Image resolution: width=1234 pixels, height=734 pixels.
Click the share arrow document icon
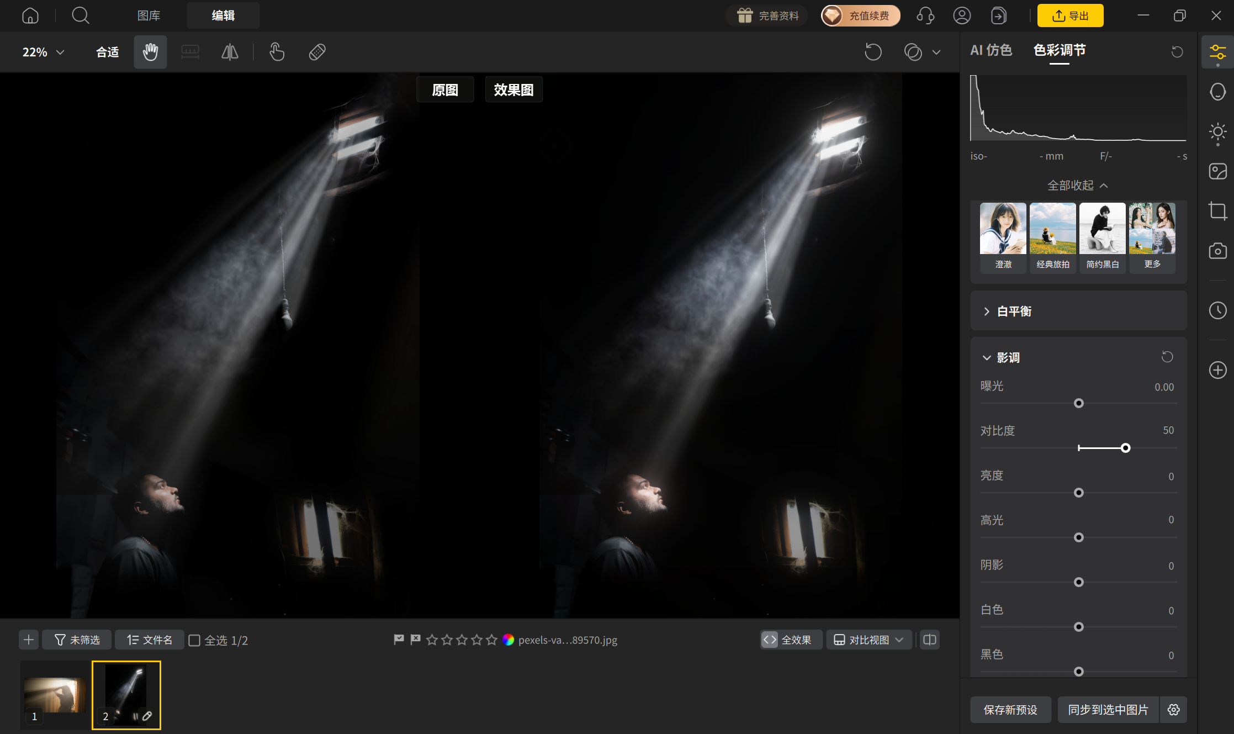pyautogui.click(x=998, y=15)
